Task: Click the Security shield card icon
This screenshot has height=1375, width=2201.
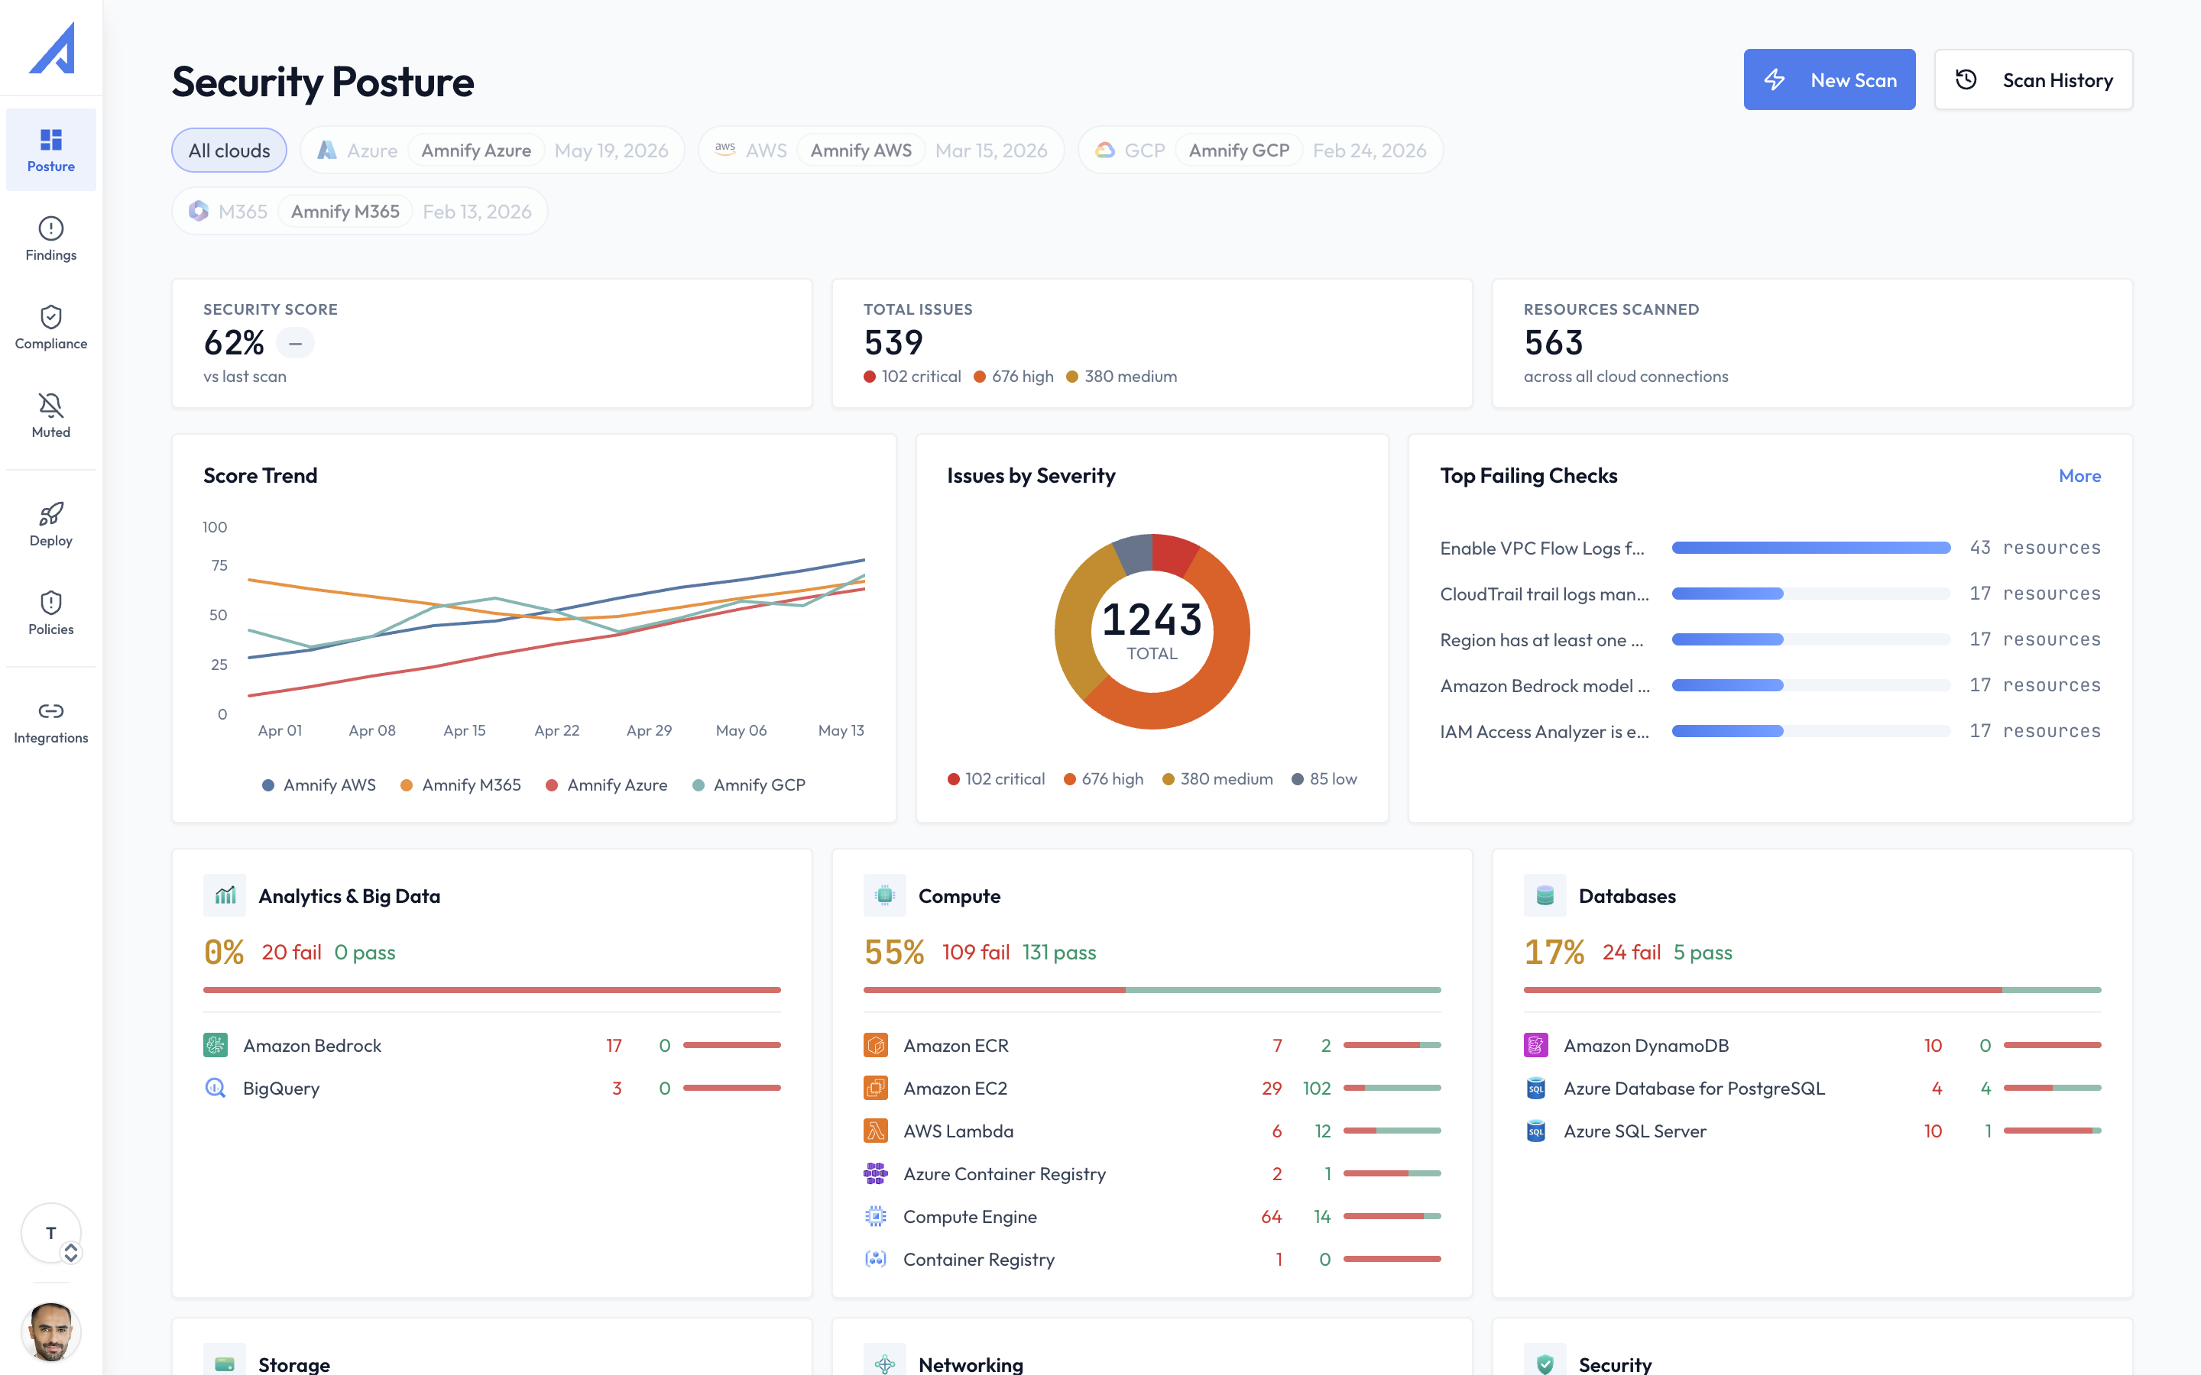Action: 1545,1364
